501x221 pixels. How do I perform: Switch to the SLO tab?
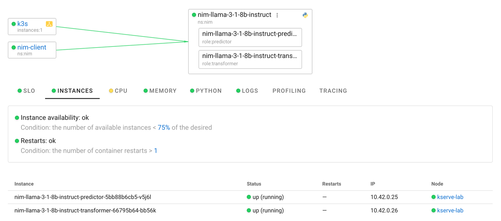point(26,91)
